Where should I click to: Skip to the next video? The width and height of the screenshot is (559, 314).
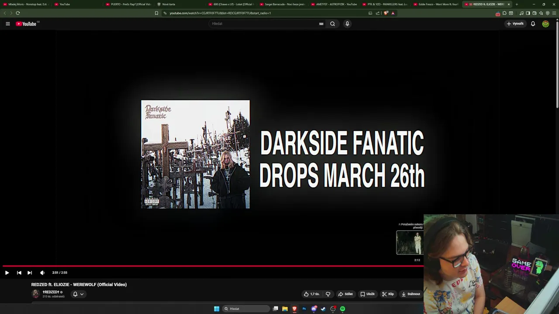tap(29, 273)
